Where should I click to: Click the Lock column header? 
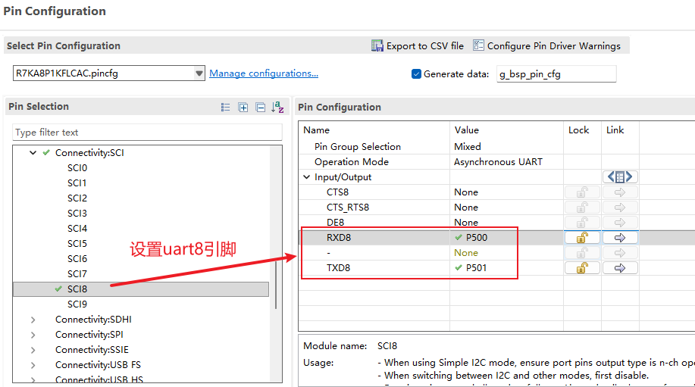click(579, 130)
